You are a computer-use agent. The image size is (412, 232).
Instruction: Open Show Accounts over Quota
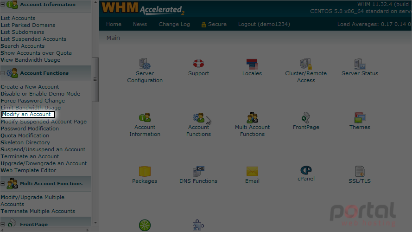click(x=36, y=53)
